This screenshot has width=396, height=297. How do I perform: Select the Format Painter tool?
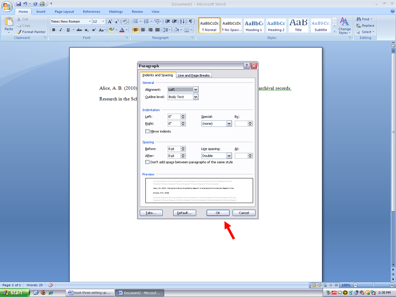(31, 32)
